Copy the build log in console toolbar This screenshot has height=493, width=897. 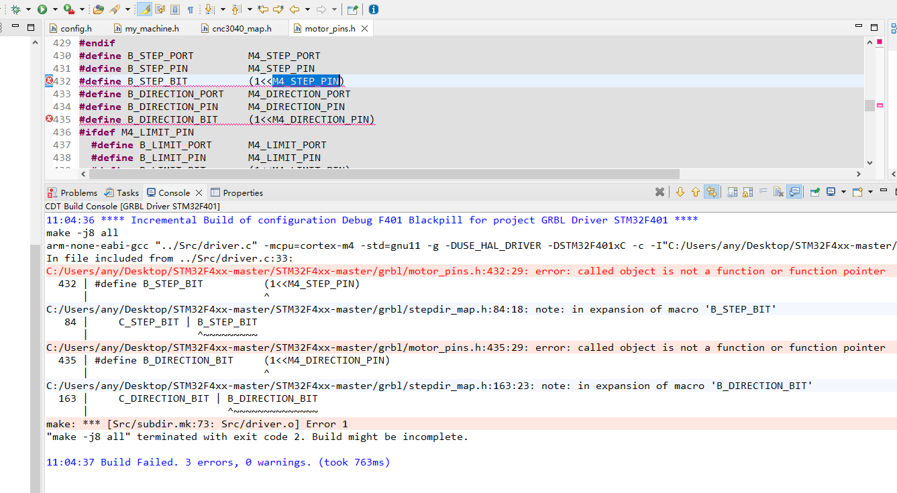pyautogui.click(x=732, y=192)
